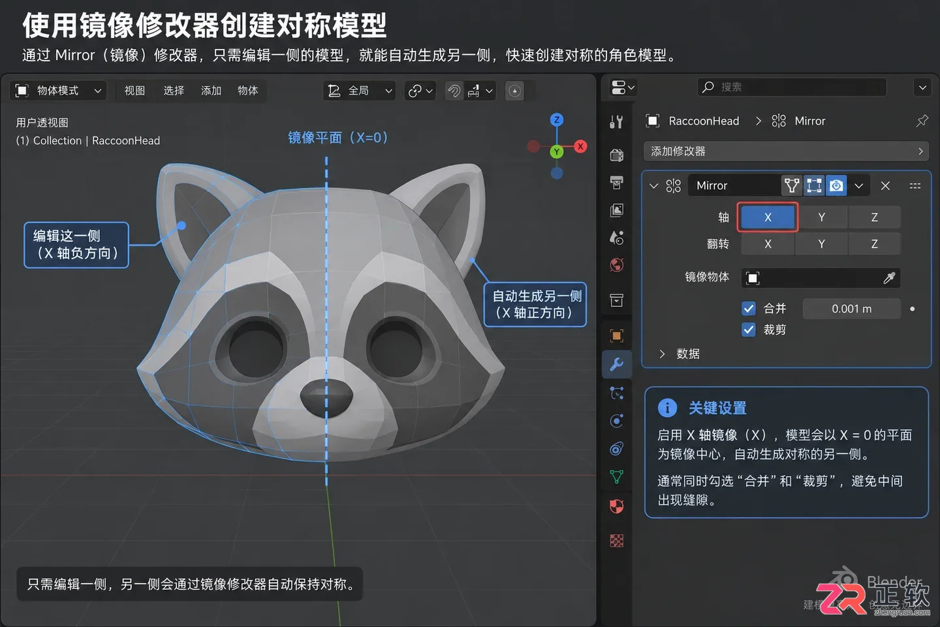Remove the Mirror modifier with X button
This screenshot has height=627, width=940.
(885, 185)
